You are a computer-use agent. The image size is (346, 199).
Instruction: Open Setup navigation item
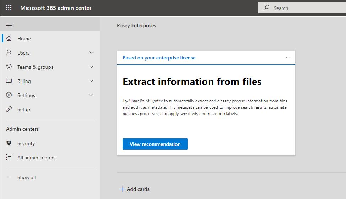pos(50,109)
